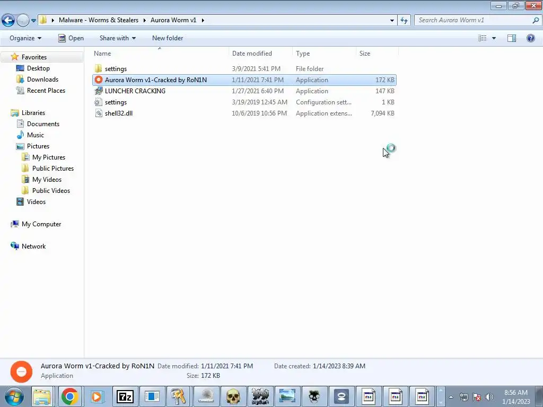Image resolution: width=543 pixels, height=407 pixels.
Task: Click Aurora Worm v1 breadcrumb segment
Action: pos(173,20)
